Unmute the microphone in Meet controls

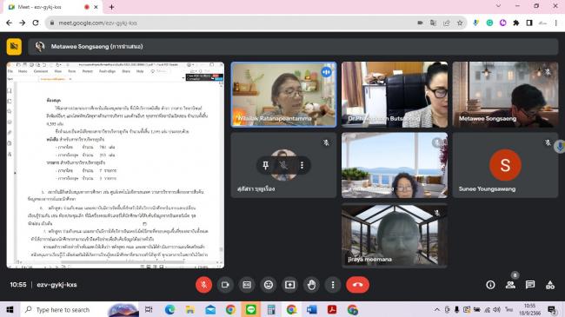(203, 285)
